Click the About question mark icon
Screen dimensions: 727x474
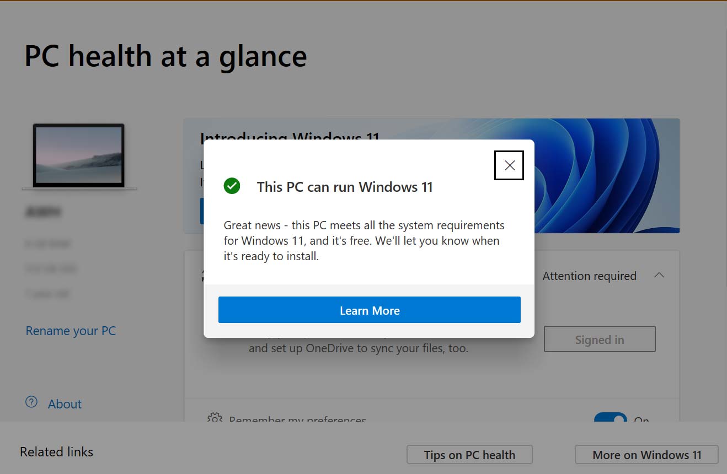coord(31,402)
